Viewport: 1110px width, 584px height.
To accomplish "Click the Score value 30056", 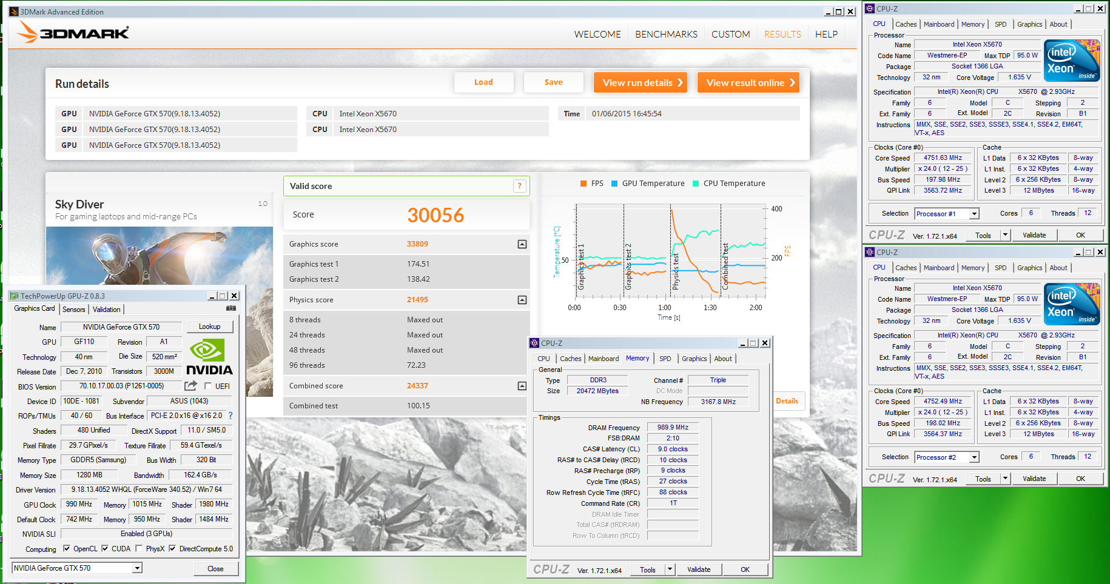I will (x=436, y=215).
